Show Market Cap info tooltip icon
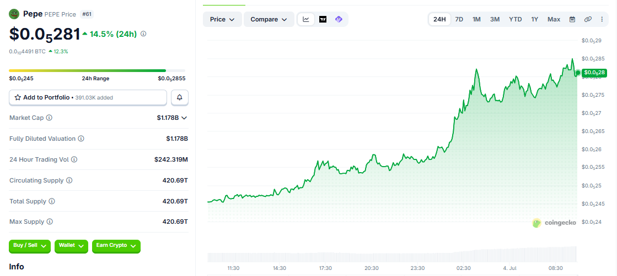 click(49, 118)
